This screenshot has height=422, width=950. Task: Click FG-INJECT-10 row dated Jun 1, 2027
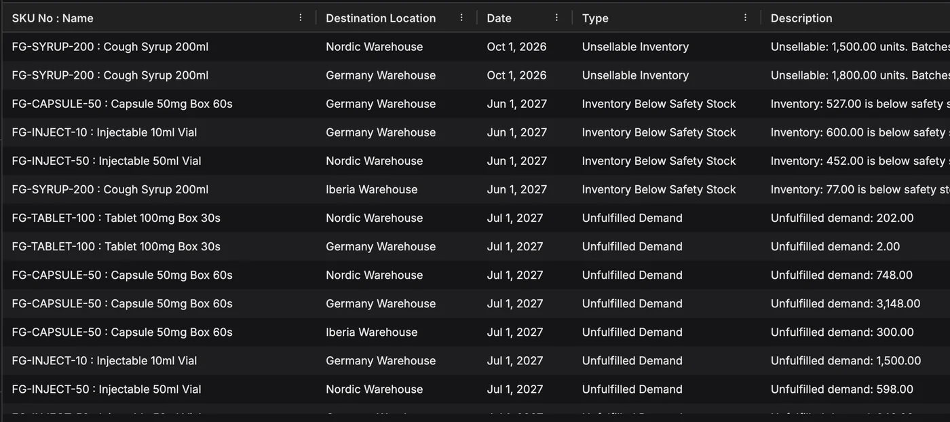[475, 132]
